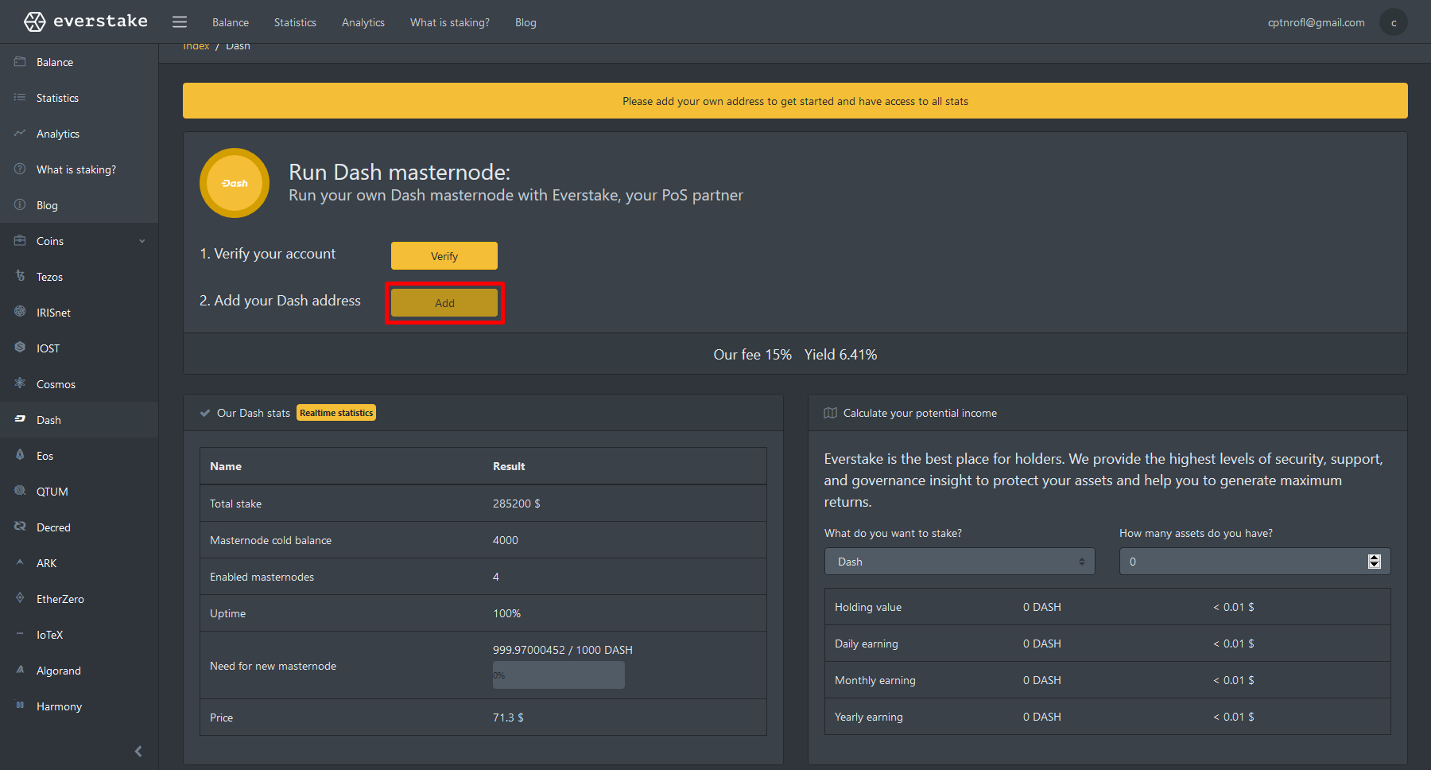Viewport: 1431px width, 770px height.
Task: Open the cptnrofl@gmail.com account link
Action: 1316,22
